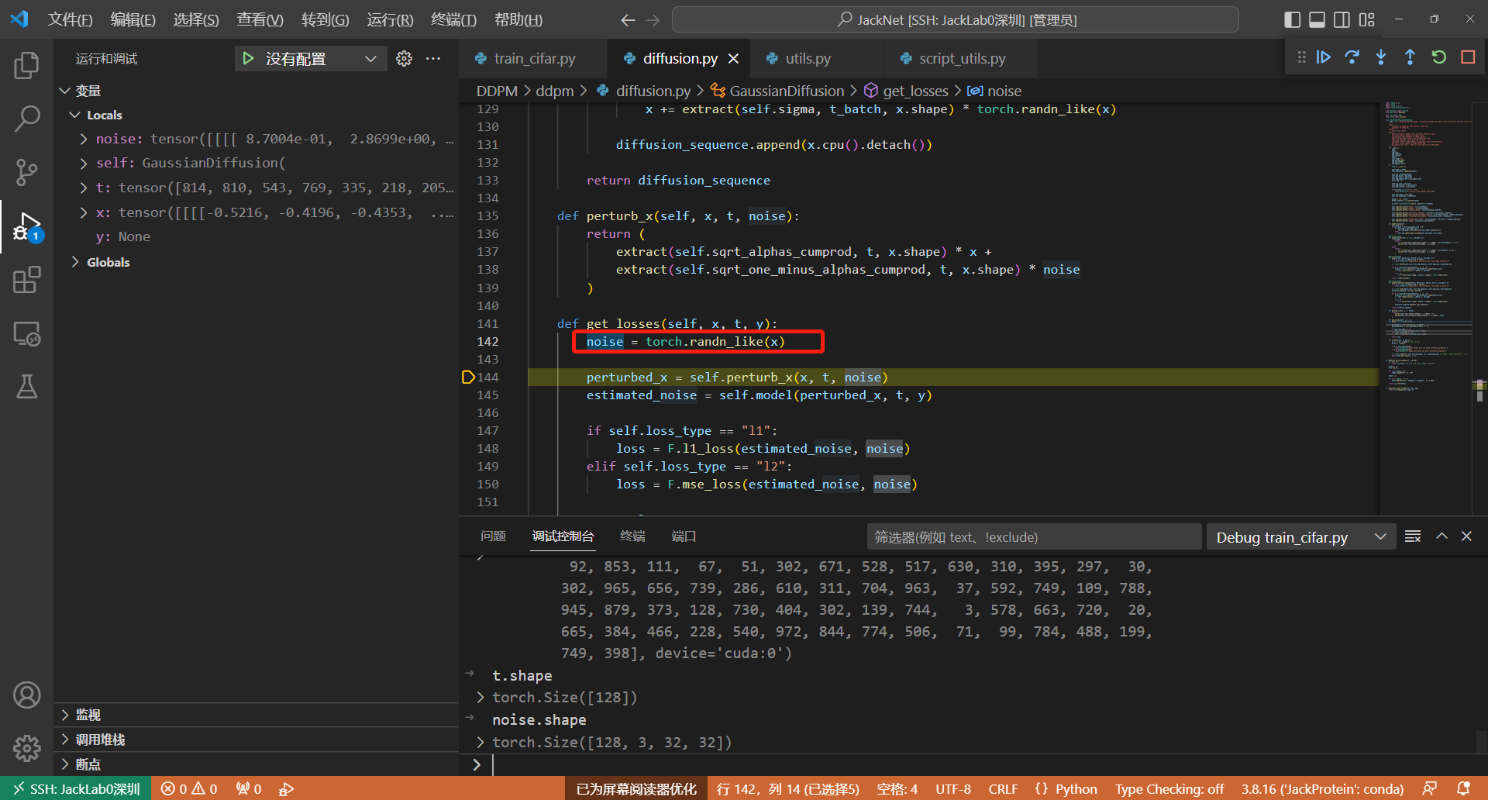The width and height of the screenshot is (1488, 800).
Task: Customize editor layout
Action: 1366,20
